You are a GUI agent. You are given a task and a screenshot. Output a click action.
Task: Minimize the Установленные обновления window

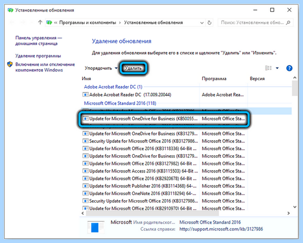pyautogui.click(x=255, y=10)
